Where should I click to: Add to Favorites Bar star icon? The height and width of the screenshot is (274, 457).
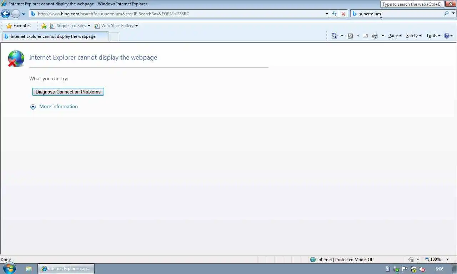[44, 26]
